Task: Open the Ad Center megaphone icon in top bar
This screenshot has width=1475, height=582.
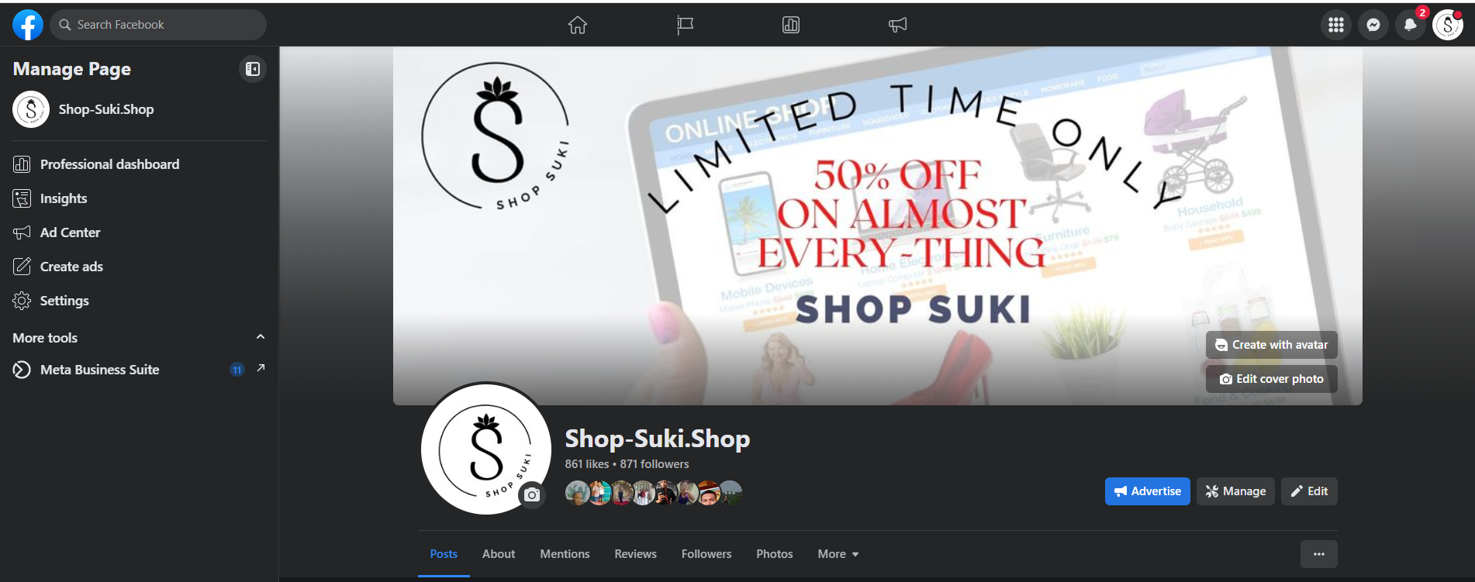Action: click(x=897, y=25)
